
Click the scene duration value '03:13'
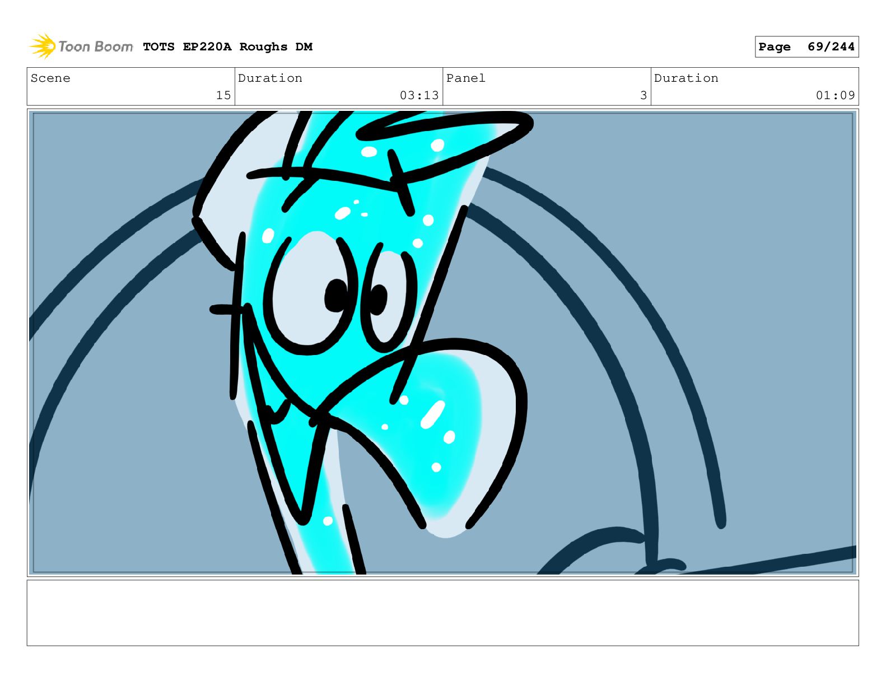[x=419, y=95]
